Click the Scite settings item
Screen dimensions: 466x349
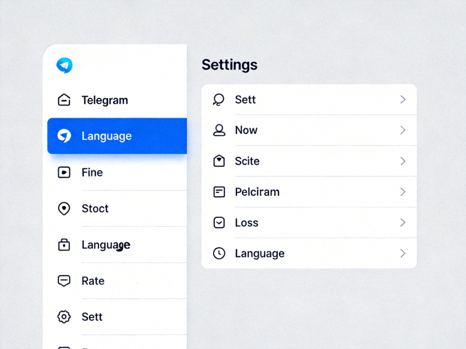248,161
